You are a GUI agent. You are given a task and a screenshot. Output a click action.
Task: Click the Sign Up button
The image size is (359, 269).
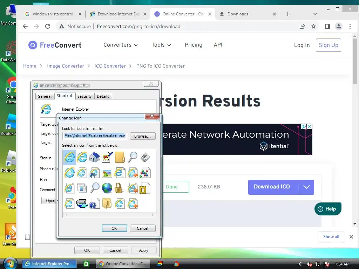pos(328,45)
